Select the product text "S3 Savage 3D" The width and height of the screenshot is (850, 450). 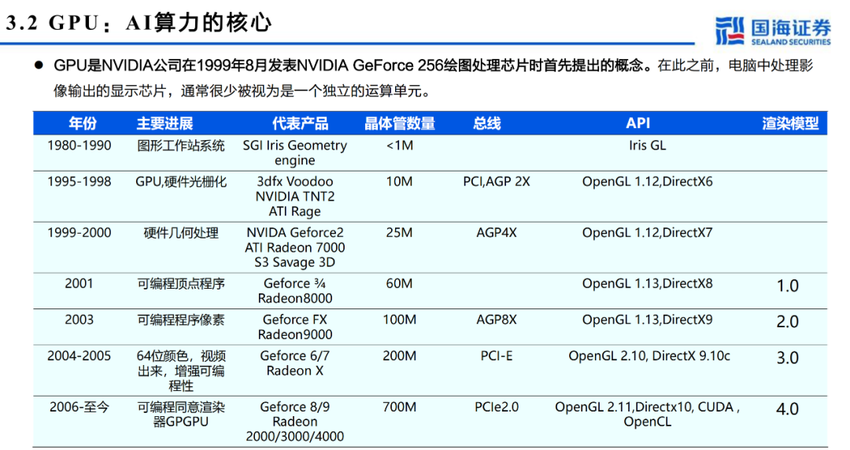click(x=294, y=263)
